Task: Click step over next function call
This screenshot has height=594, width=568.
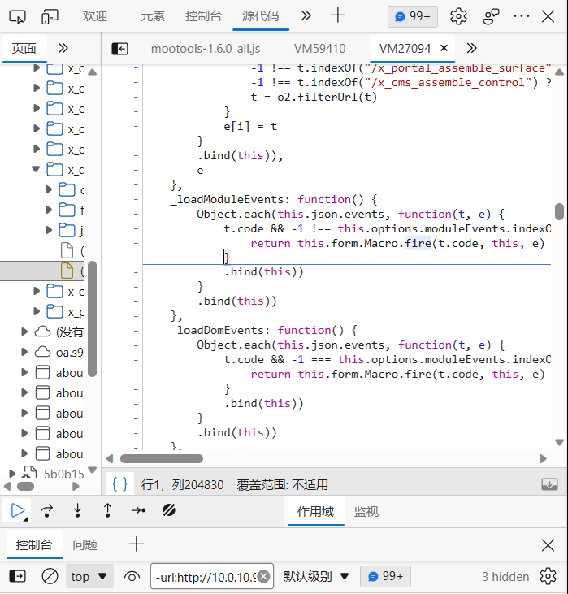Action: point(47,510)
